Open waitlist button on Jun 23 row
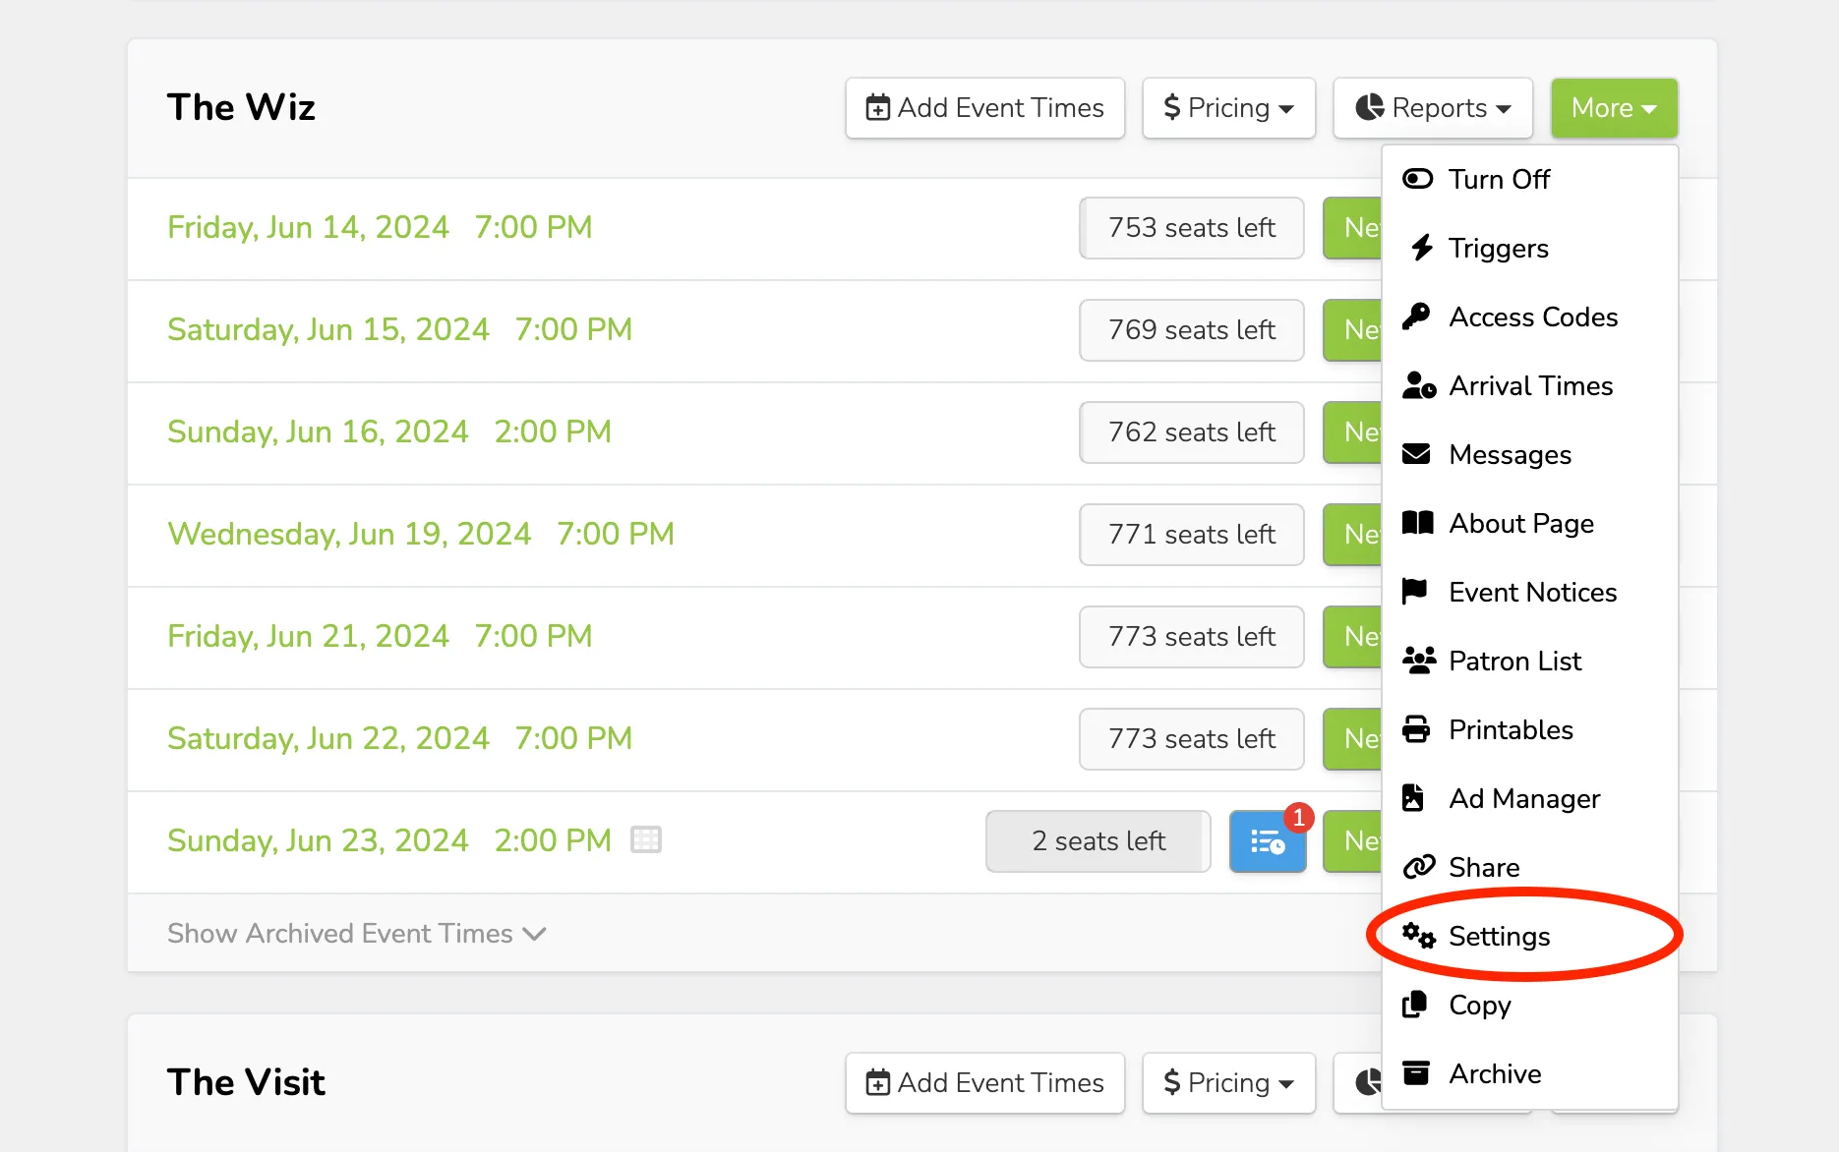This screenshot has width=1839, height=1152. click(x=1268, y=841)
